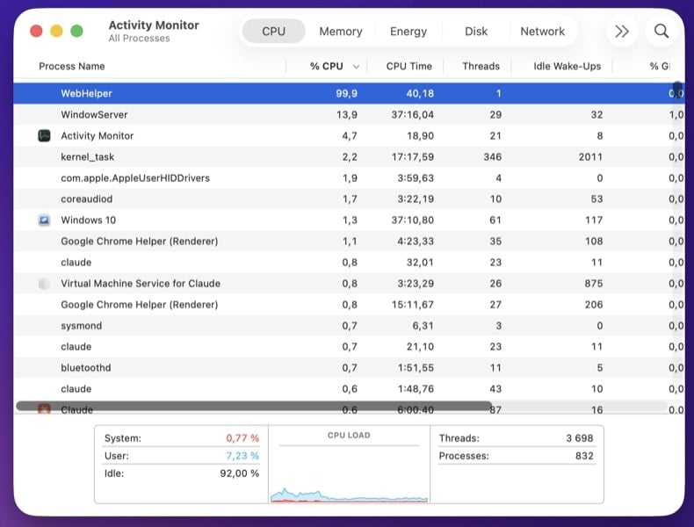694x527 pixels.
Task: Select claude process with CPU time 21,10
Action: click(76, 346)
